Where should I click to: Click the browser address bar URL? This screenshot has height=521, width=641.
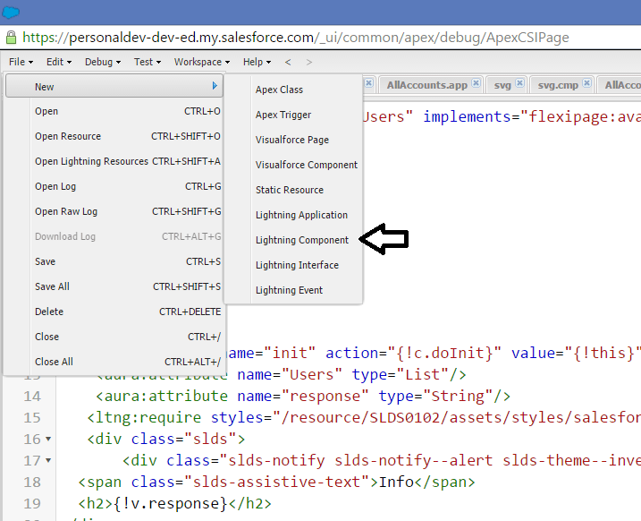296,38
